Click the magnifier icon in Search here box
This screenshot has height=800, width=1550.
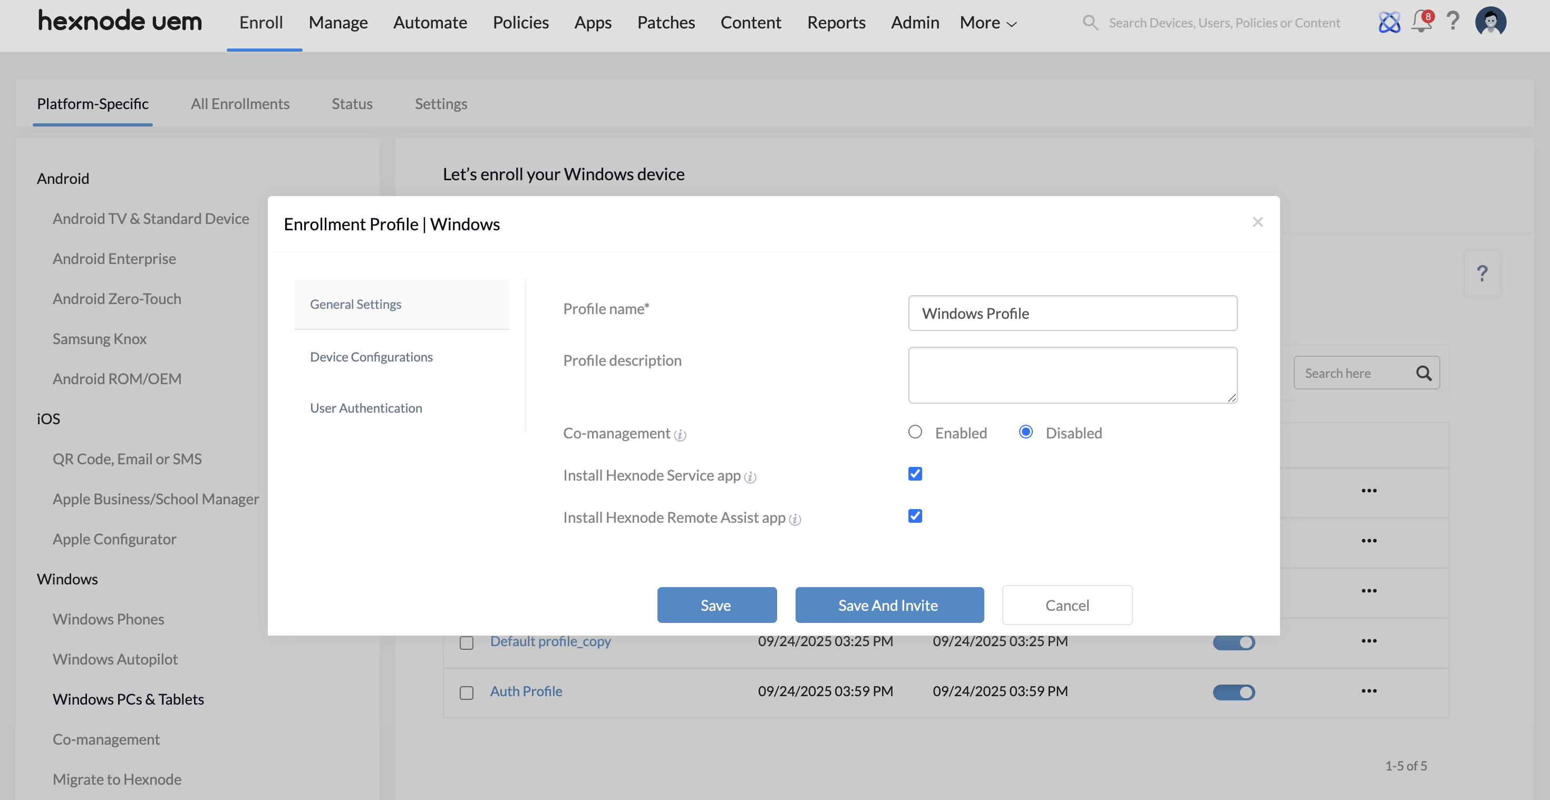(1423, 373)
